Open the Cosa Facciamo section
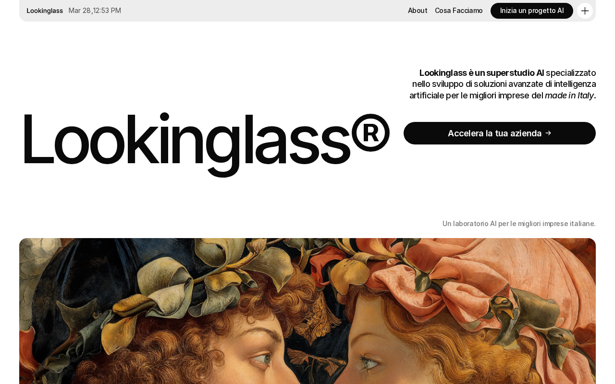This screenshot has height=384, width=615. coord(459,11)
